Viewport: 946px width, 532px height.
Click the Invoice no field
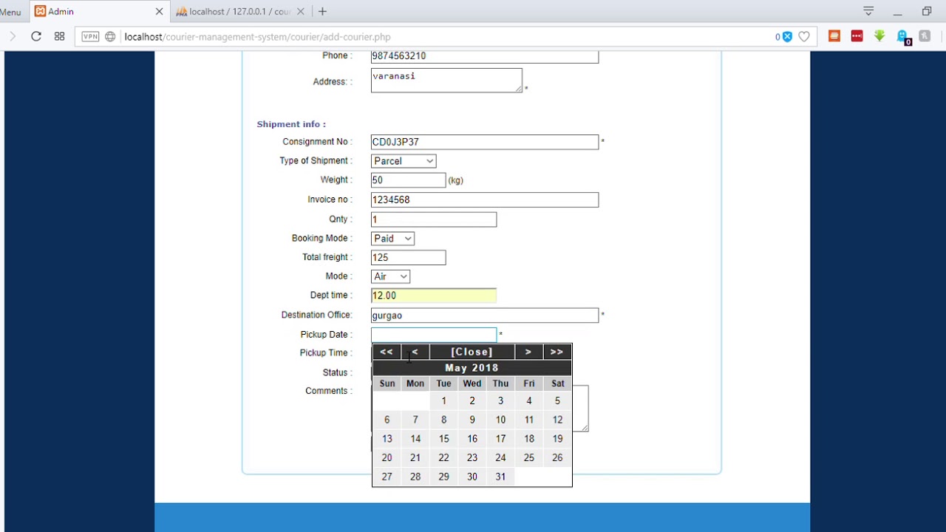(x=485, y=200)
